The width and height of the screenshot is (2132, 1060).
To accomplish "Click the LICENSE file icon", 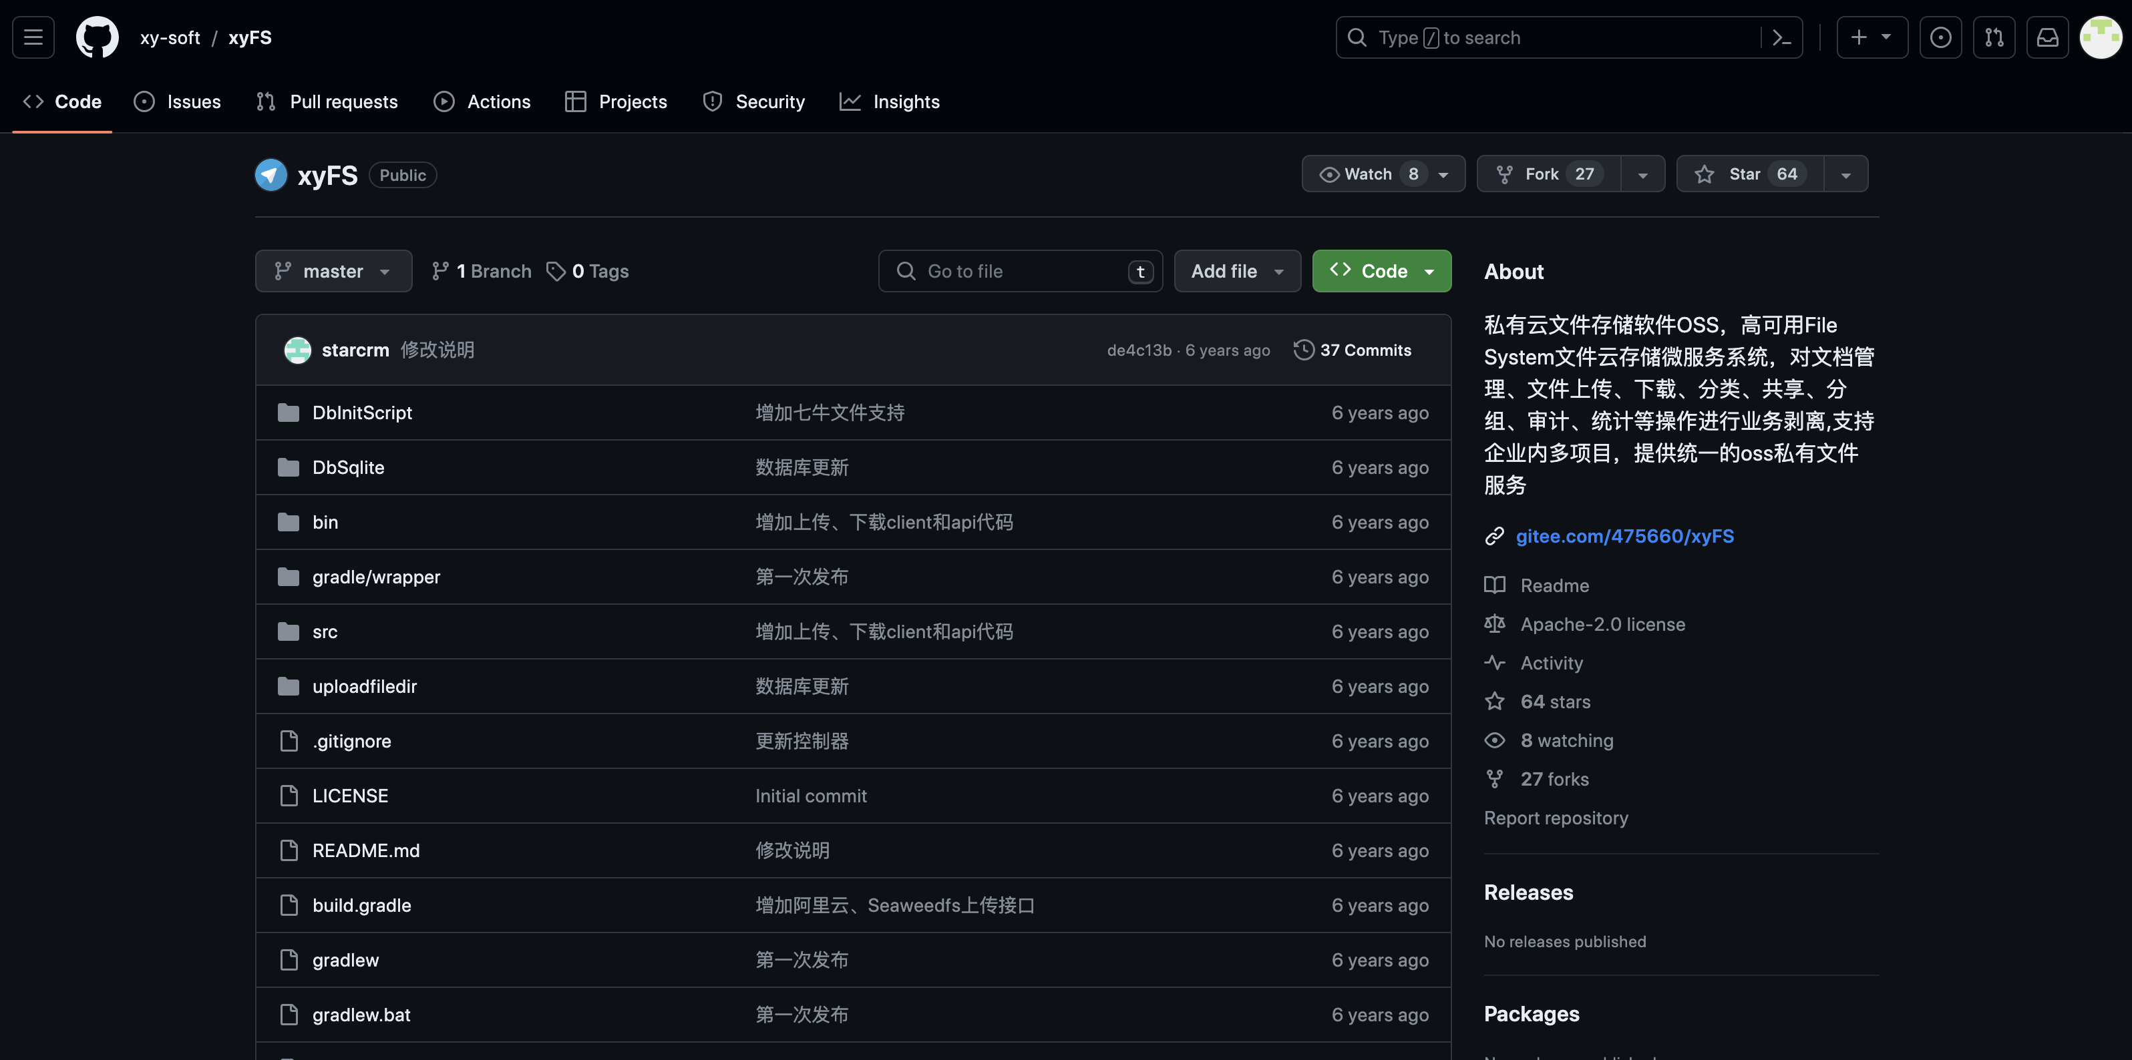I will pos(289,796).
